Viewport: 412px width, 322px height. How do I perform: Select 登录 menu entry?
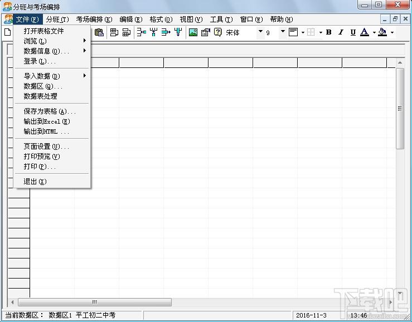tap(52, 61)
